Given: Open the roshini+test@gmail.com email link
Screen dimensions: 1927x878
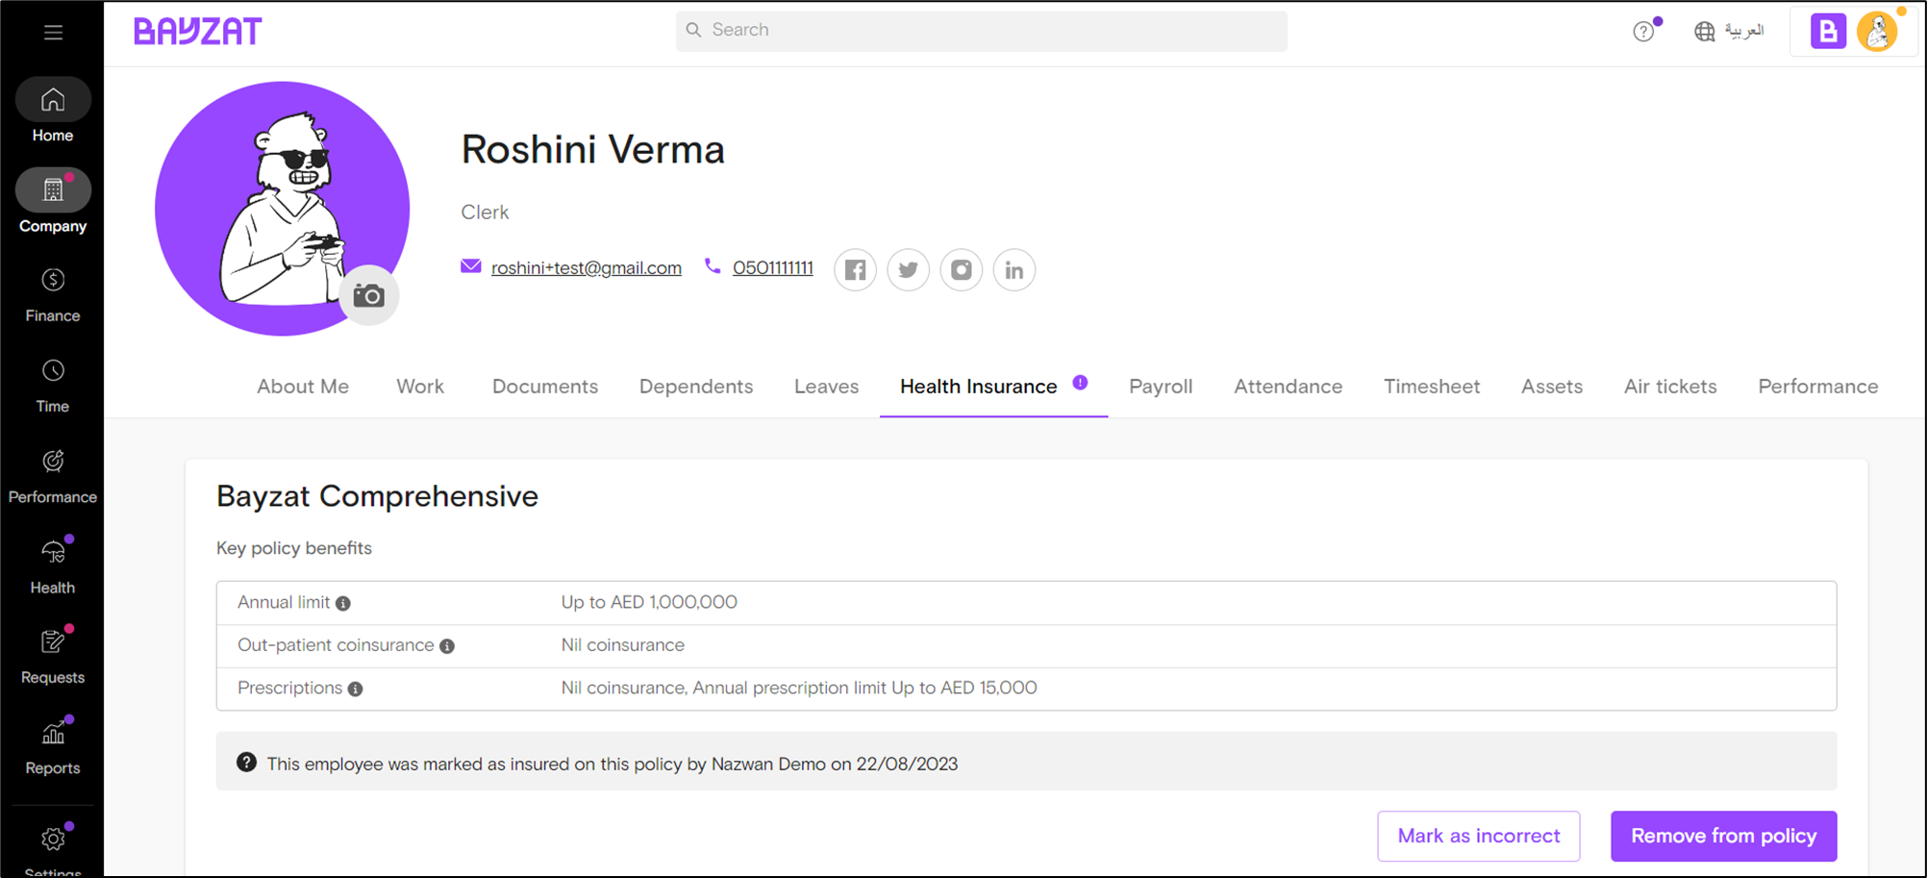Looking at the screenshot, I should click(x=587, y=268).
